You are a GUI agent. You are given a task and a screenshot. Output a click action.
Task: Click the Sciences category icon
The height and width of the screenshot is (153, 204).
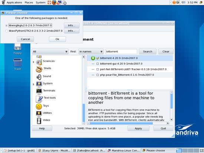coord(39,62)
